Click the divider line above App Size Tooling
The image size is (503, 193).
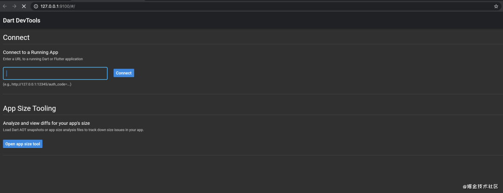coord(253,94)
